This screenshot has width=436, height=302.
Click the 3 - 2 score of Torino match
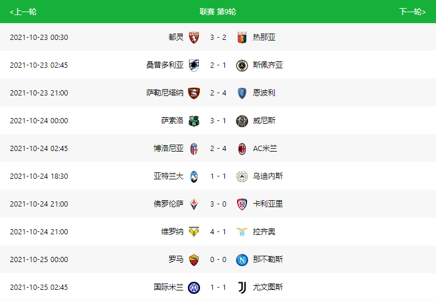[x=218, y=37]
